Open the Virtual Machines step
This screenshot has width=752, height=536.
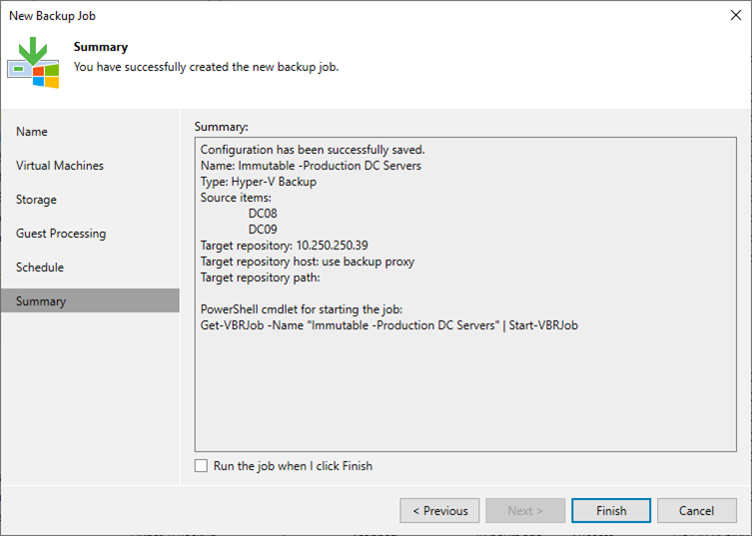[x=90, y=166]
